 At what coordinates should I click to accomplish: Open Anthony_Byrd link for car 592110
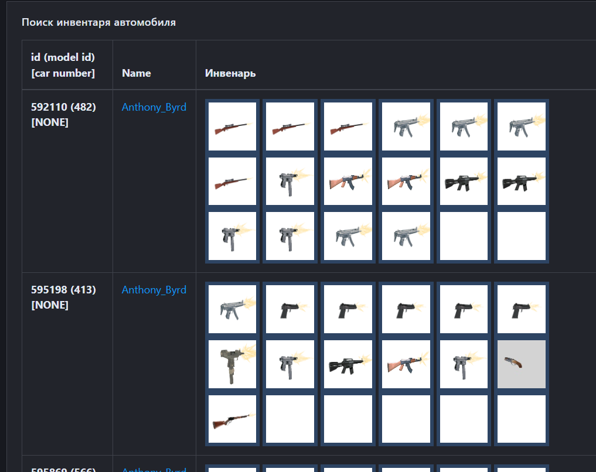[x=154, y=107]
